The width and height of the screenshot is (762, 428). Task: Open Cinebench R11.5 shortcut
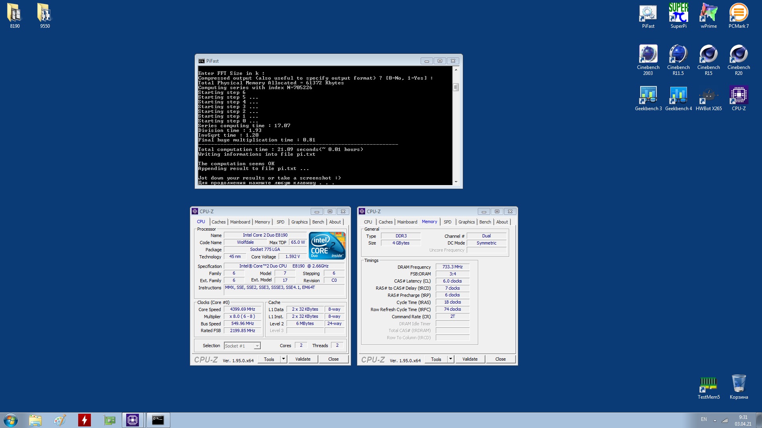tap(678, 59)
